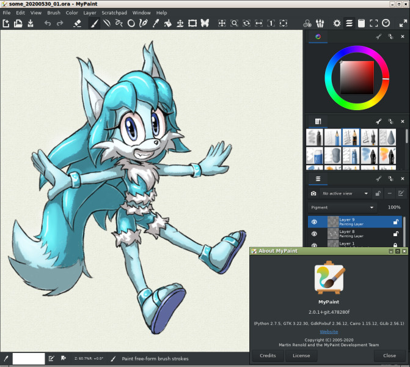410x367 pixels.
Task: Select the highlighted pencil brush thumbnail
Action: pos(351,137)
